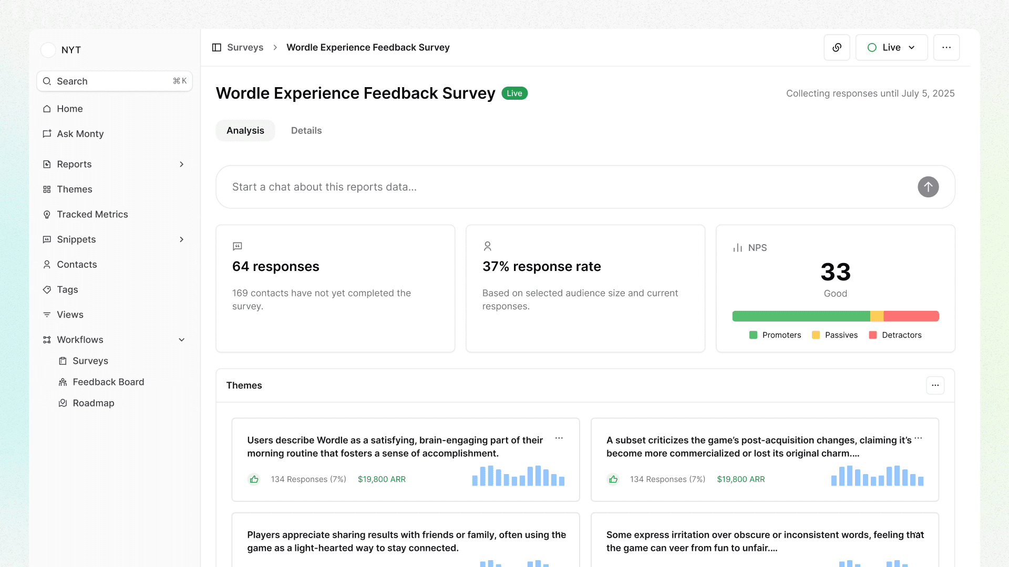The width and height of the screenshot is (1009, 567).
Task: Click thumbs-up icon on commercialized theme card
Action: click(x=613, y=479)
